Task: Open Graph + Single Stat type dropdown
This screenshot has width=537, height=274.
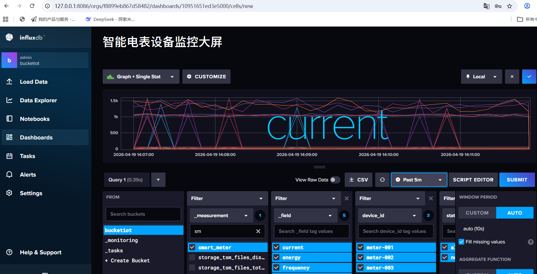Action: 141,77
